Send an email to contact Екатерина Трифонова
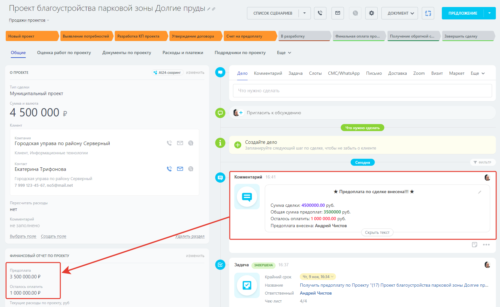500x307 pixels. (x=180, y=169)
